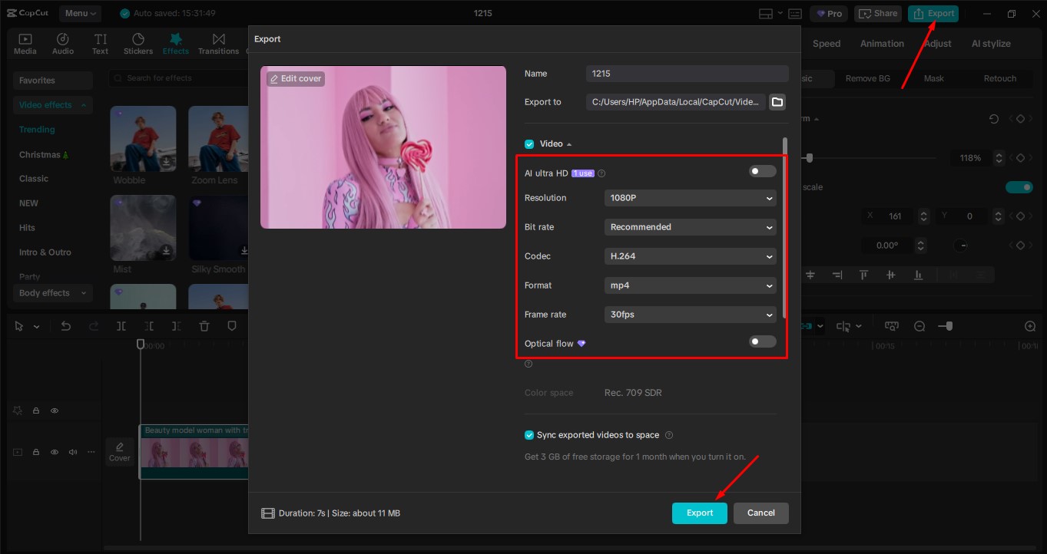The width and height of the screenshot is (1047, 554).
Task: Switch to the Stickers panel
Action: point(138,42)
